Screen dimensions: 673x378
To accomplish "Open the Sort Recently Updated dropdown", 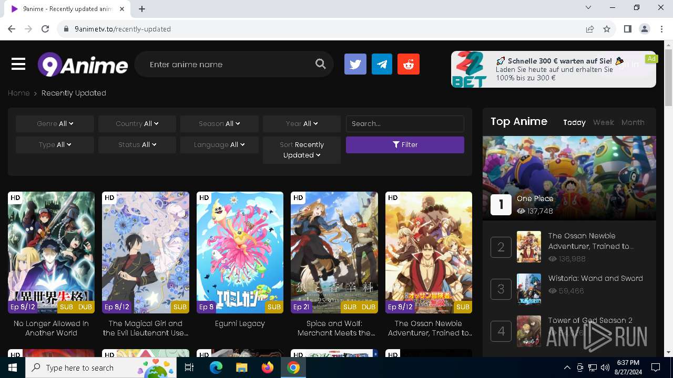I will pyautogui.click(x=302, y=150).
